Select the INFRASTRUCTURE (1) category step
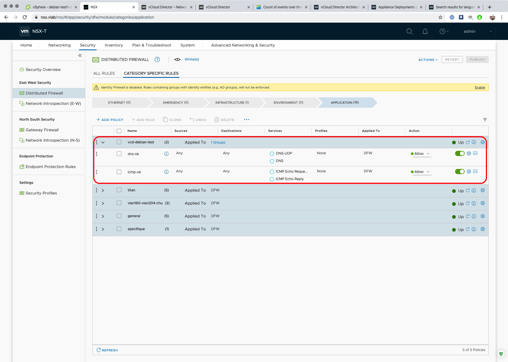Viewport: 508px width, 362px height. tap(232, 103)
